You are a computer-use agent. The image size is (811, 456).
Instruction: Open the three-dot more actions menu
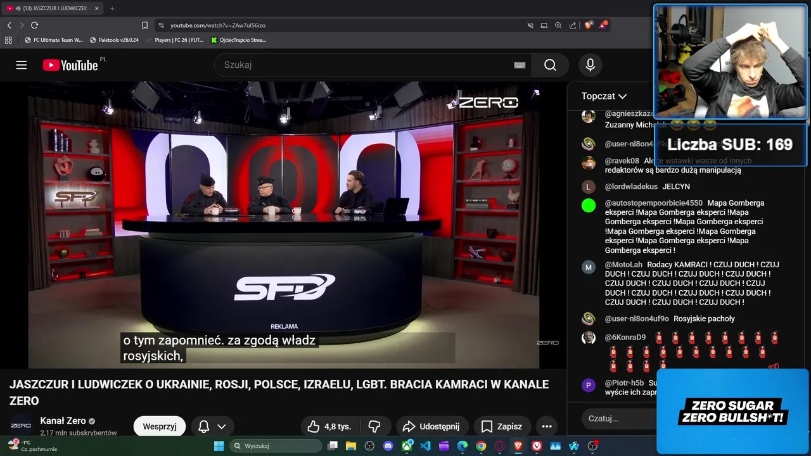coord(547,426)
